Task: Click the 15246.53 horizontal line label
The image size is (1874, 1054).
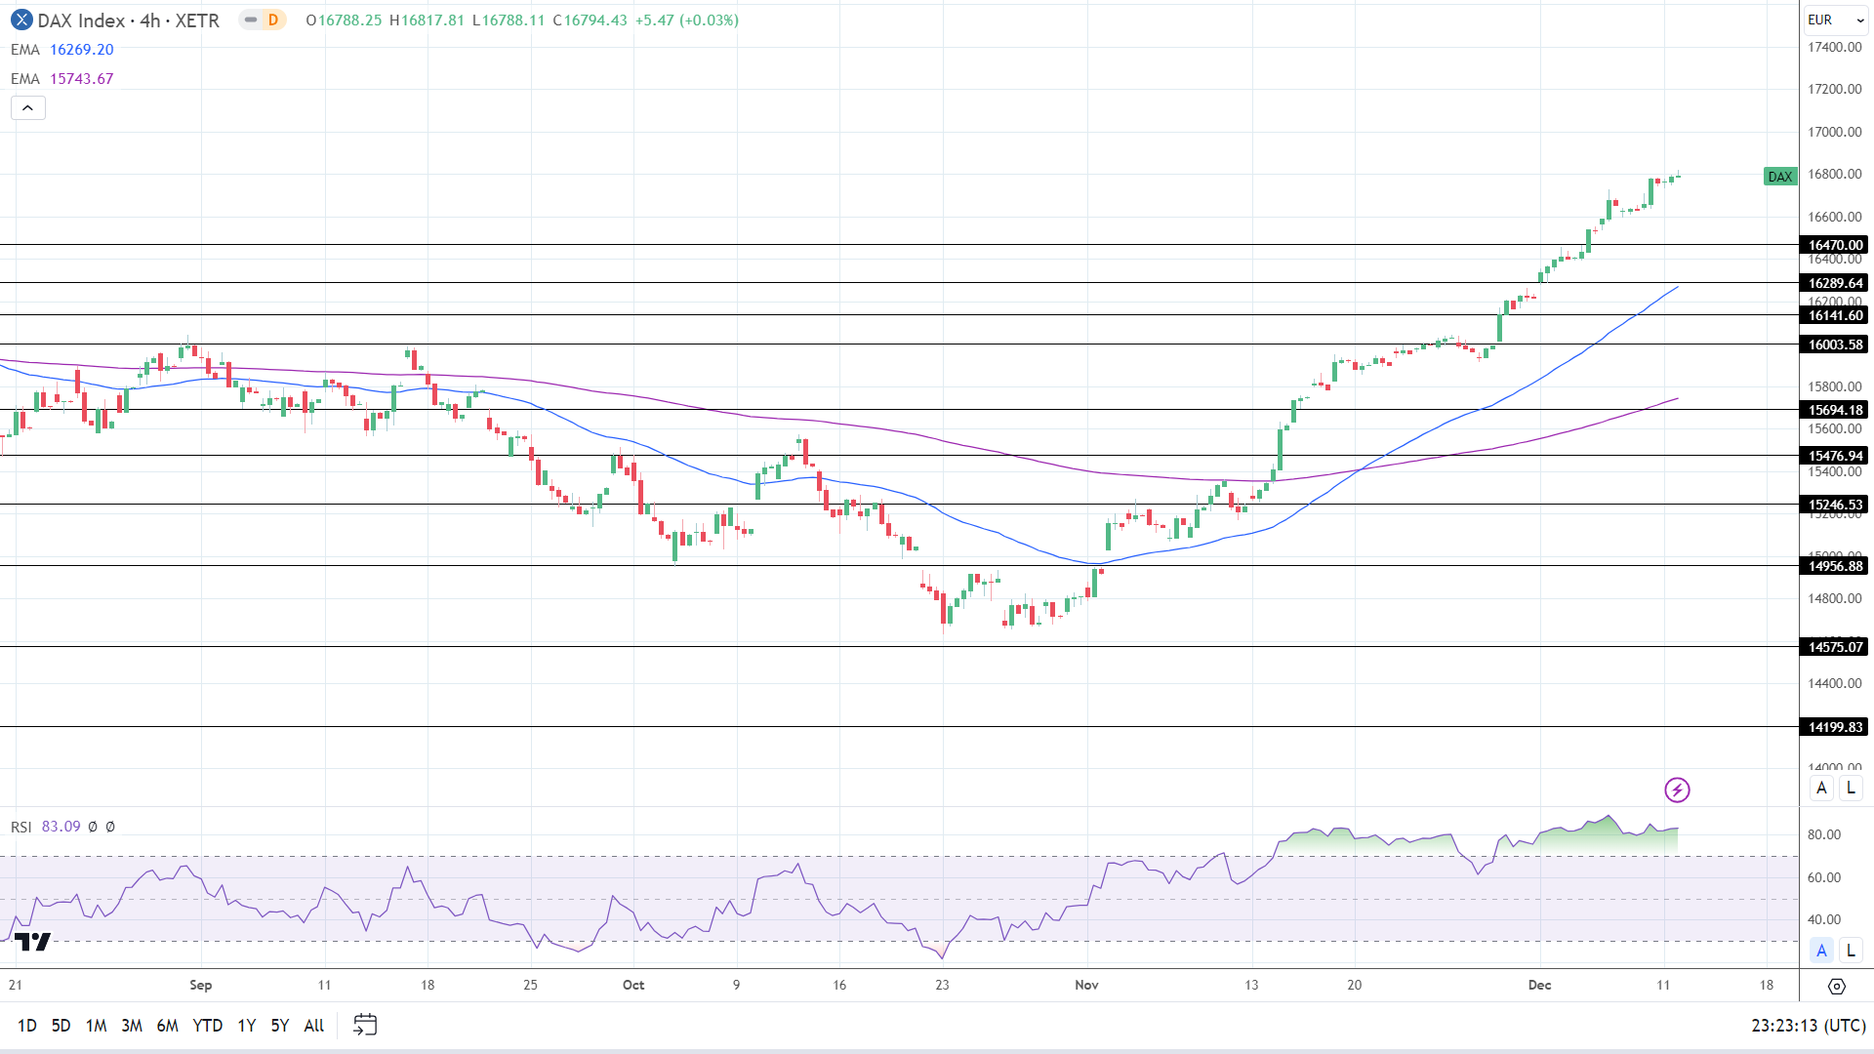Action: 1835,505
